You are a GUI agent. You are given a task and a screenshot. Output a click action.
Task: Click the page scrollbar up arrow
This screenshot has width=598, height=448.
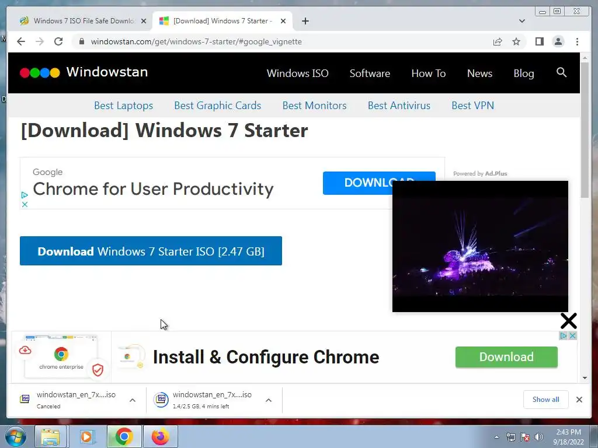tap(585, 58)
